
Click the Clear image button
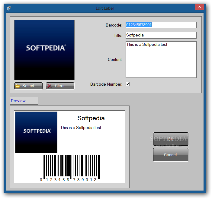60,86
